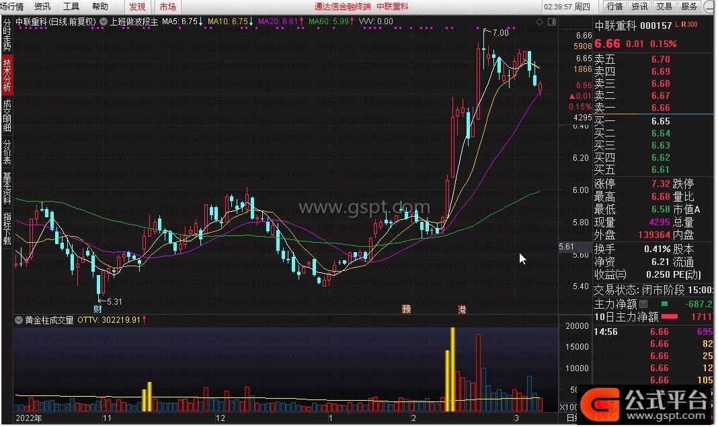This screenshot has width=718, height=427.
Task: Select the 成交明细 sidebar tab
Action: [x=7, y=115]
